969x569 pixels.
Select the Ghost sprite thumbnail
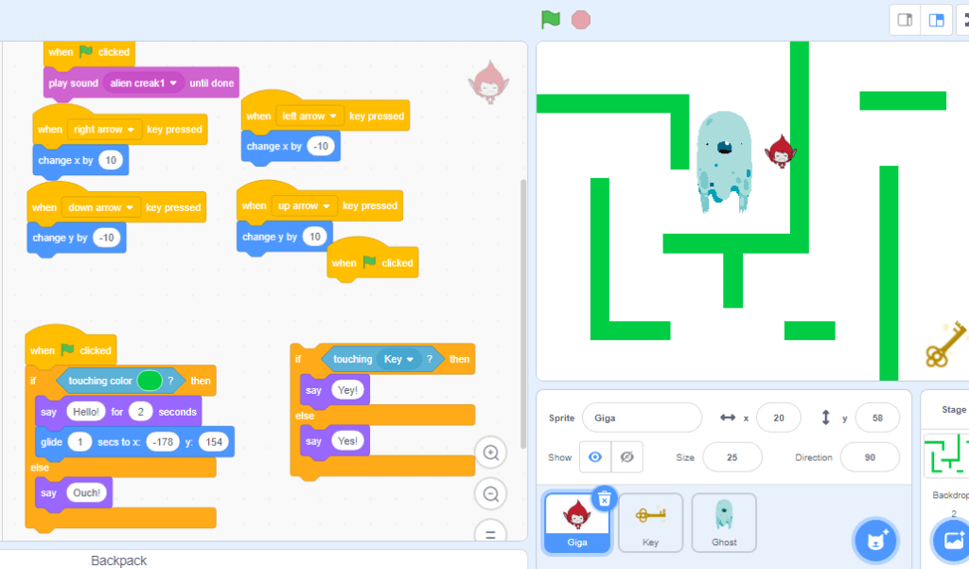(x=724, y=522)
